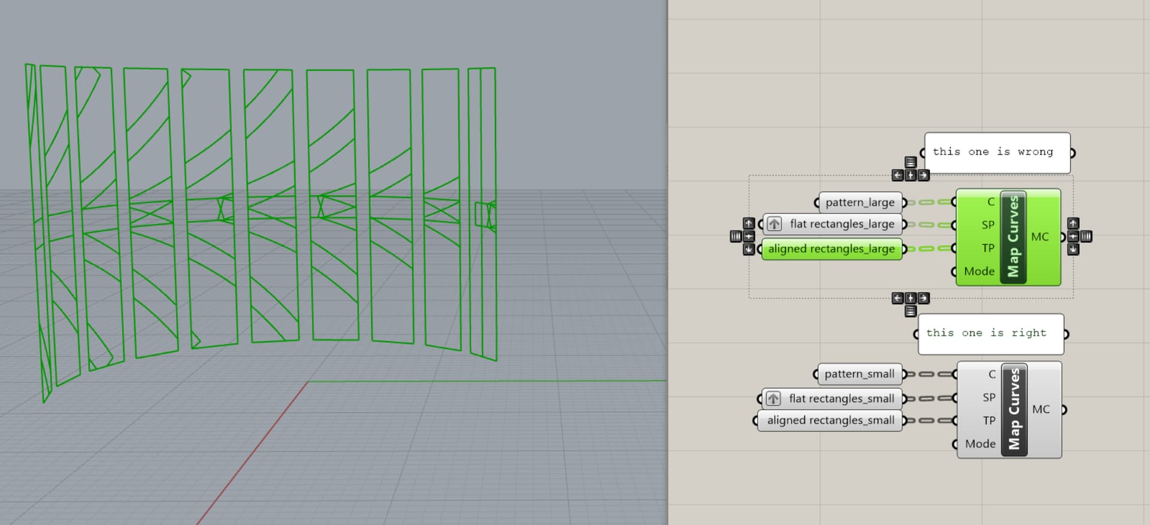Click align-right arrow below the selection box
The width and height of the screenshot is (1150, 525).
924,298
